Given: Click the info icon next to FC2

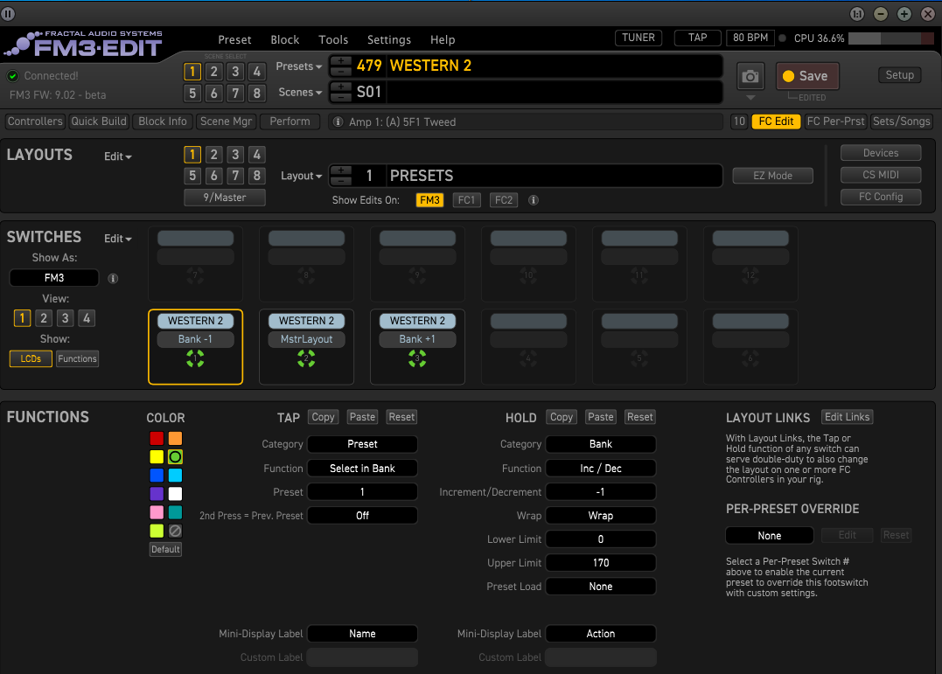Looking at the screenshot, I should pyautogui.click(x=534, y=200).
